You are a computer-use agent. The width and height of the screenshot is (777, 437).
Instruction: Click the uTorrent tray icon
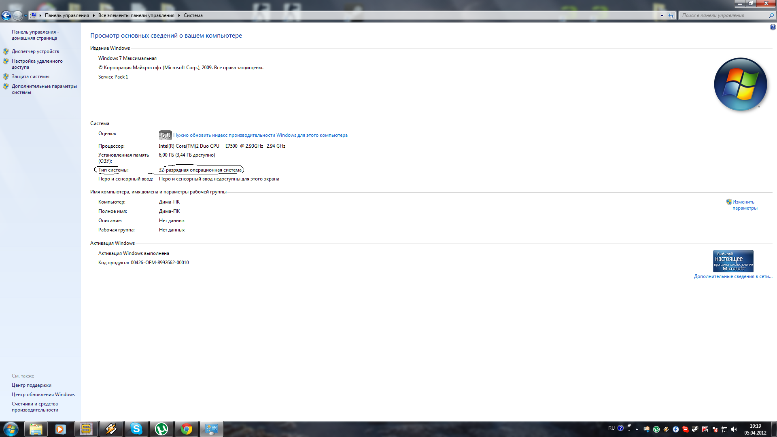click(x=656, y=429)
